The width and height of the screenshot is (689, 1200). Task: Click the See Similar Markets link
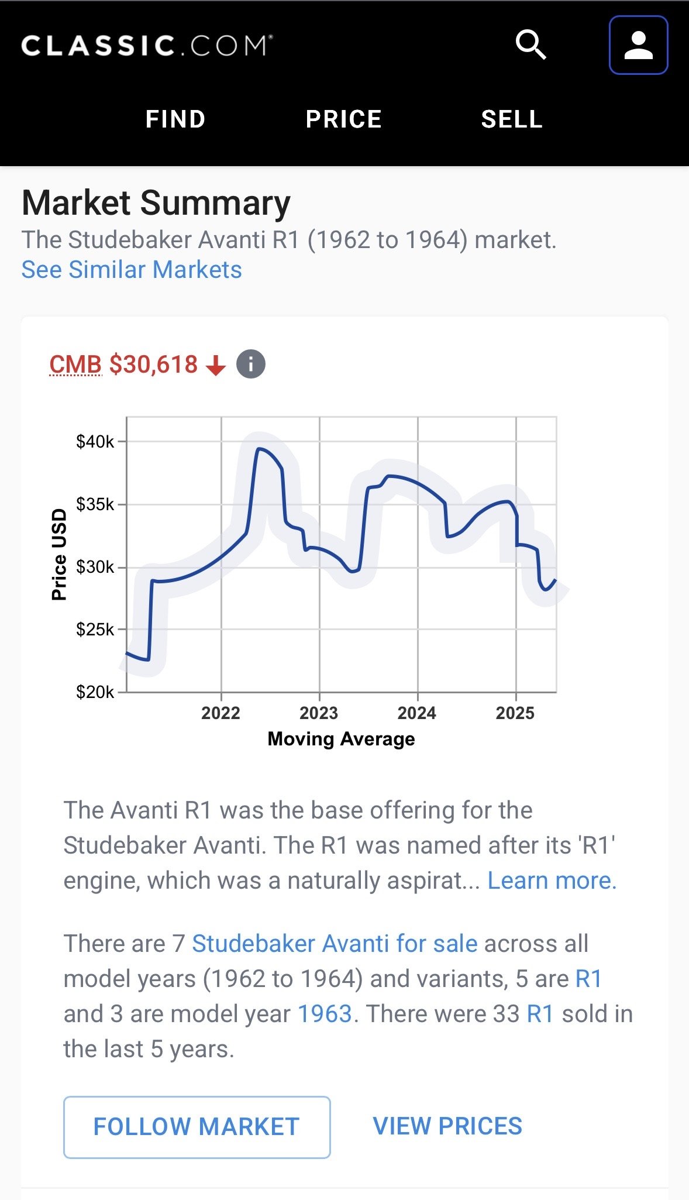click(x=132, y=270)
